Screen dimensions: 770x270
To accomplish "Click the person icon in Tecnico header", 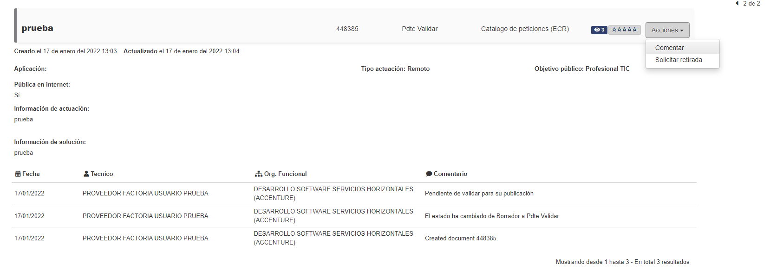I will (86, 174).
